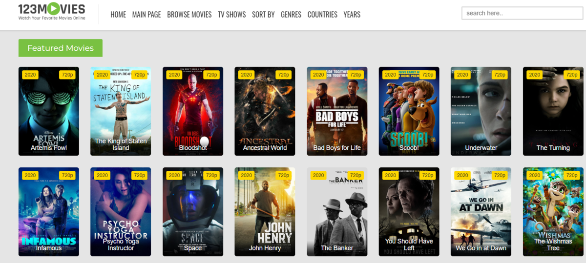Click the 720p badge on You Should Have Left

[428, 175]
